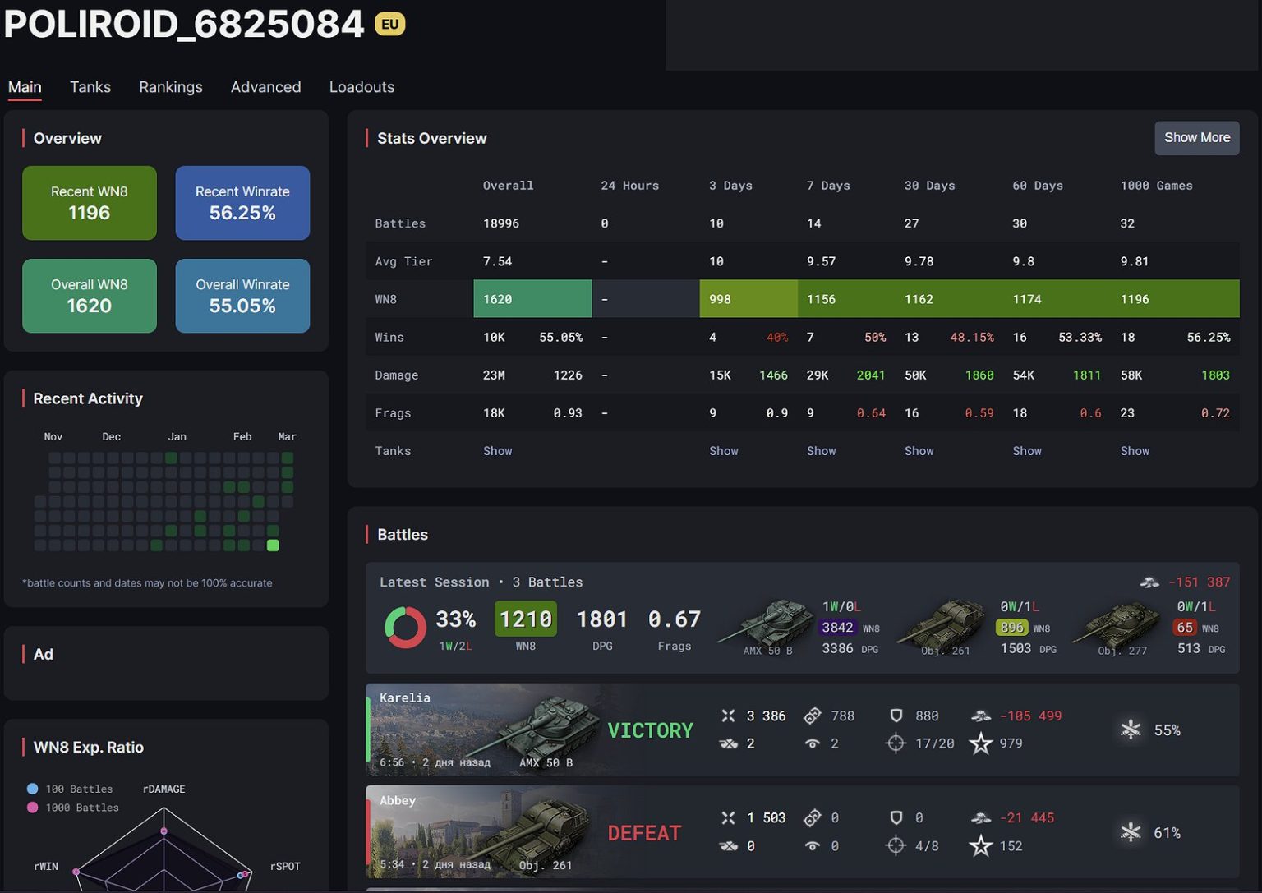1262x893 pixels.
Task: Click the Show More button in Stats Overview
Action: (x=1196, y=138)
